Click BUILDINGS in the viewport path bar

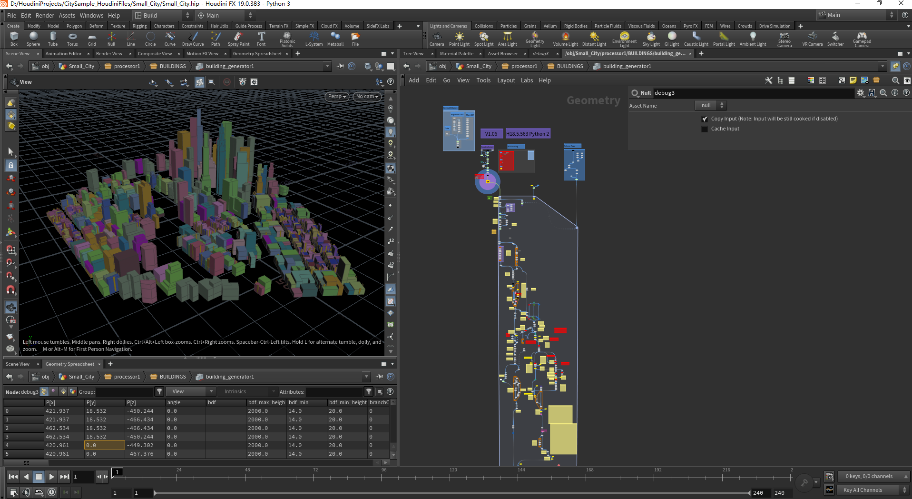(172, 66)
